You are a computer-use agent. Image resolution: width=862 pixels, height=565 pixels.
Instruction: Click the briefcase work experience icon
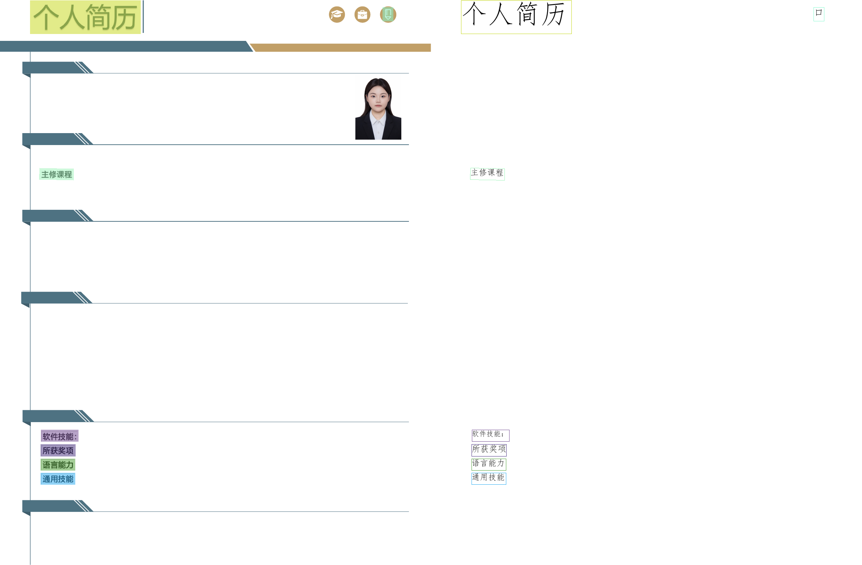(x=362, y=15)
